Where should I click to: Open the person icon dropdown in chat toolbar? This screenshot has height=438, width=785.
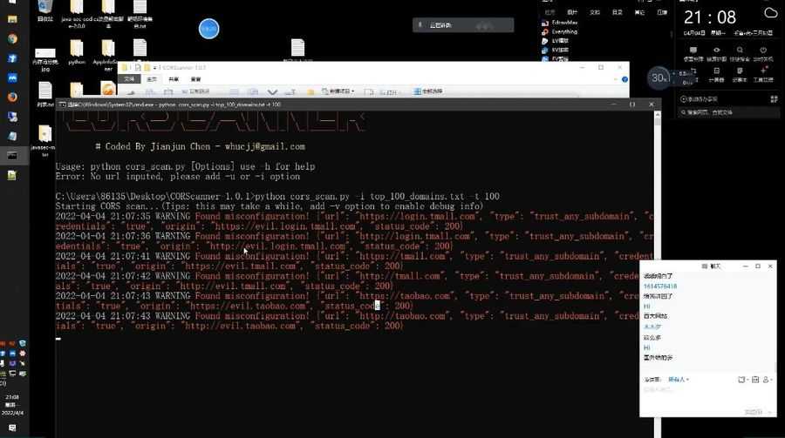point(767,380)
